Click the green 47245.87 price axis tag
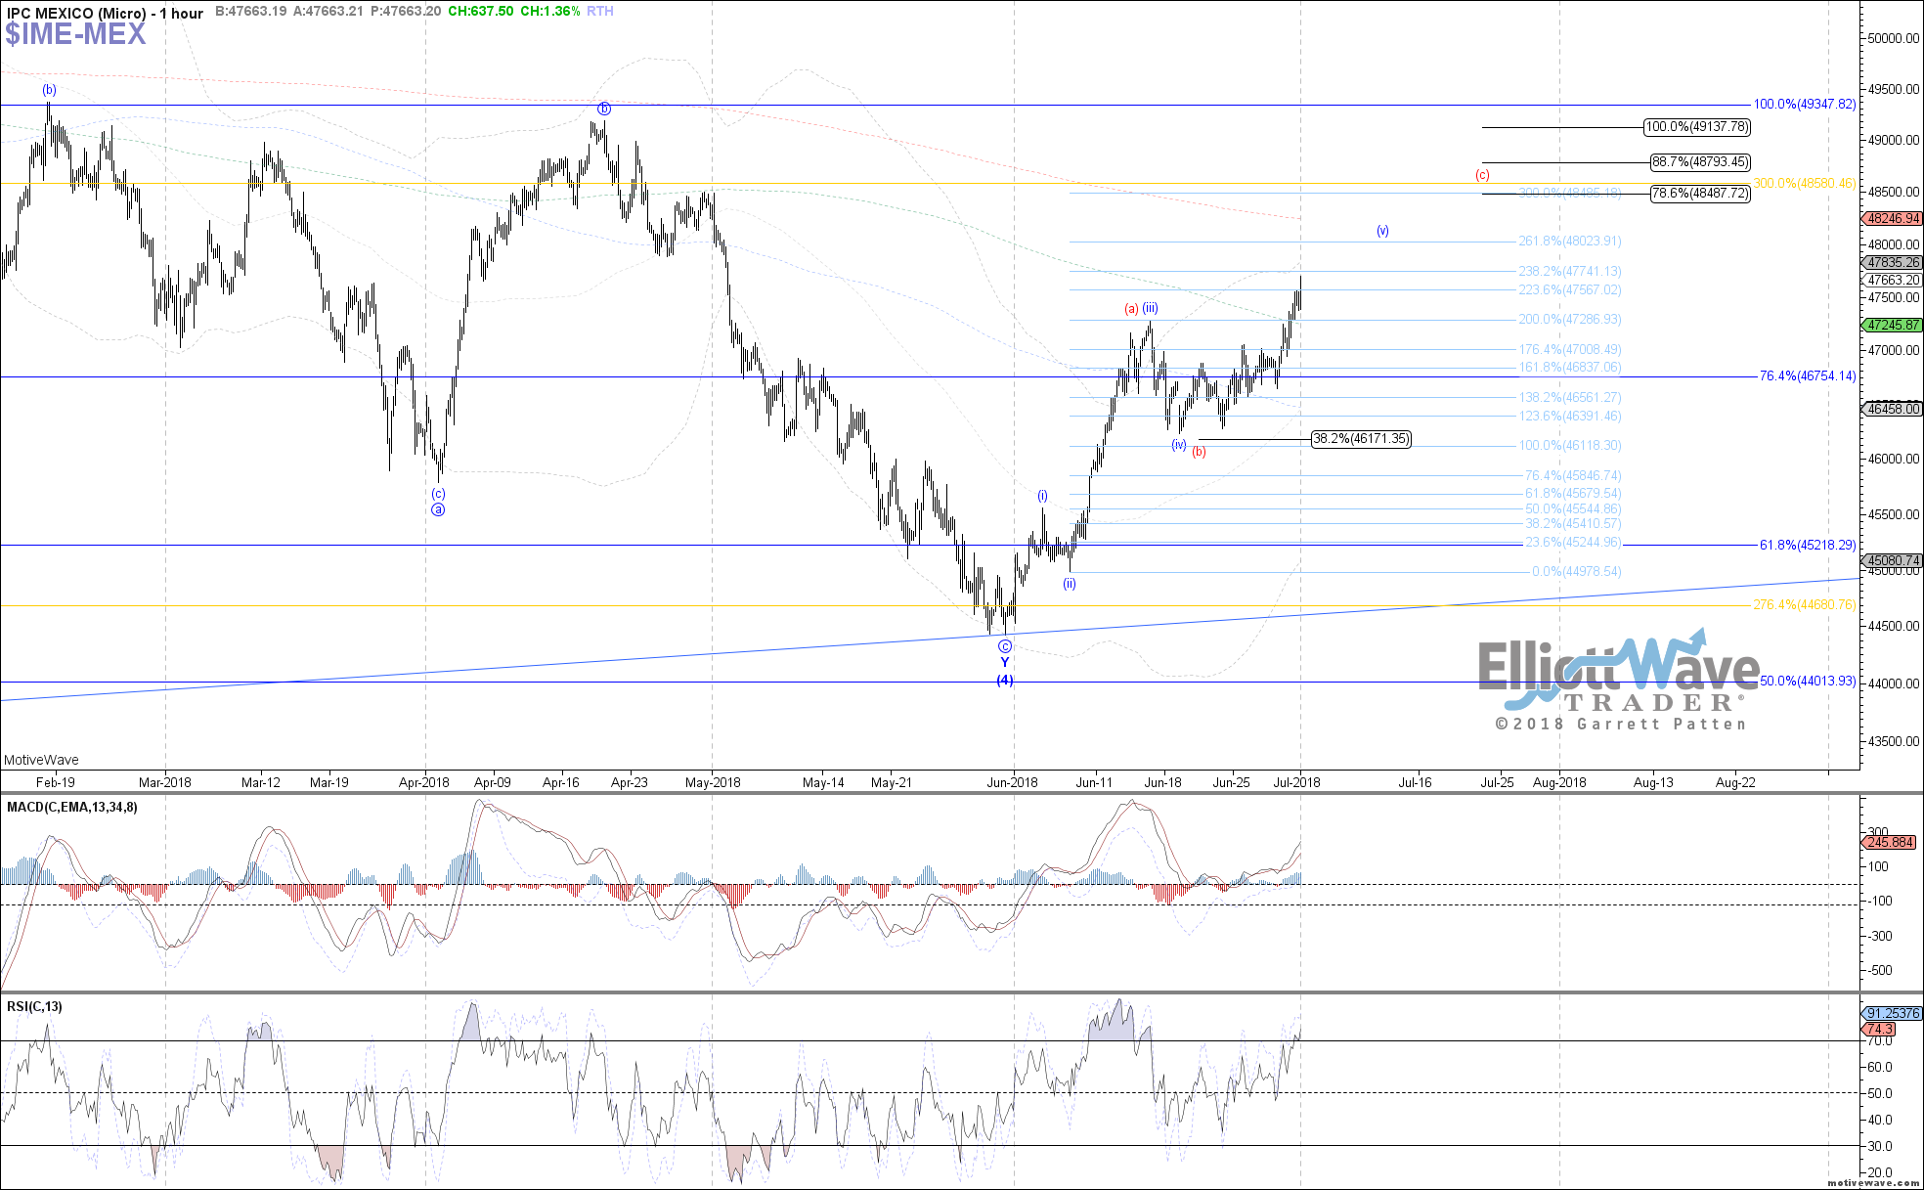Viewport: 1924px width, 1190px height. pos(1893,325)
